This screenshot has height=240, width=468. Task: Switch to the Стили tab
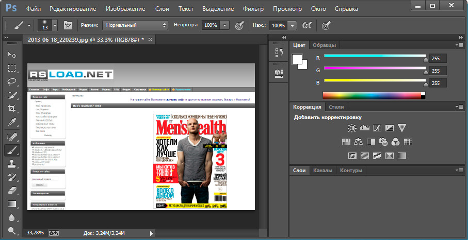point(336,107)
